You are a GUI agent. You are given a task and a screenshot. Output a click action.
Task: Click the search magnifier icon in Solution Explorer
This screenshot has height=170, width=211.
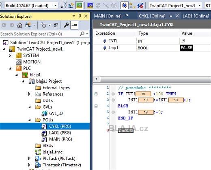pyautogui.click(x=82, y=34)
